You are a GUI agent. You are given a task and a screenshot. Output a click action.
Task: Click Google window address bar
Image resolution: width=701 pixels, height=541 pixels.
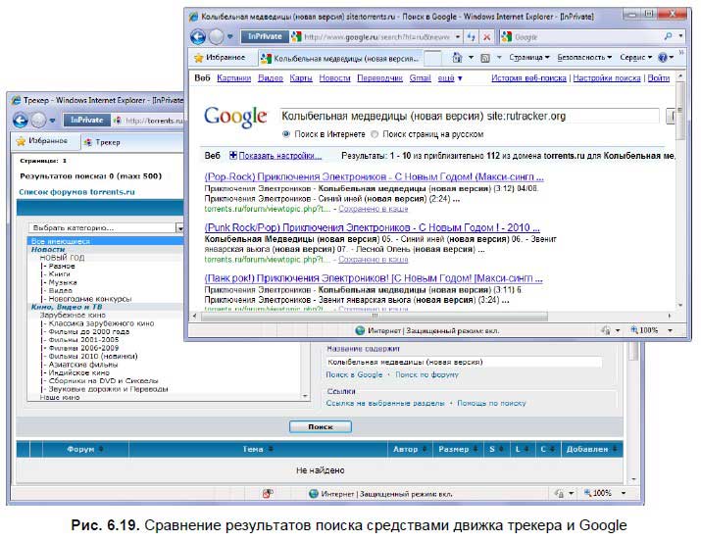pos(376,36)
